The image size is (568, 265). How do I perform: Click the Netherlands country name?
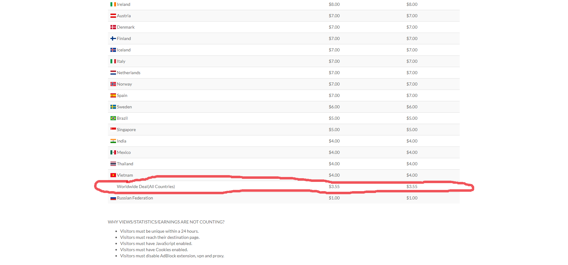128,73
